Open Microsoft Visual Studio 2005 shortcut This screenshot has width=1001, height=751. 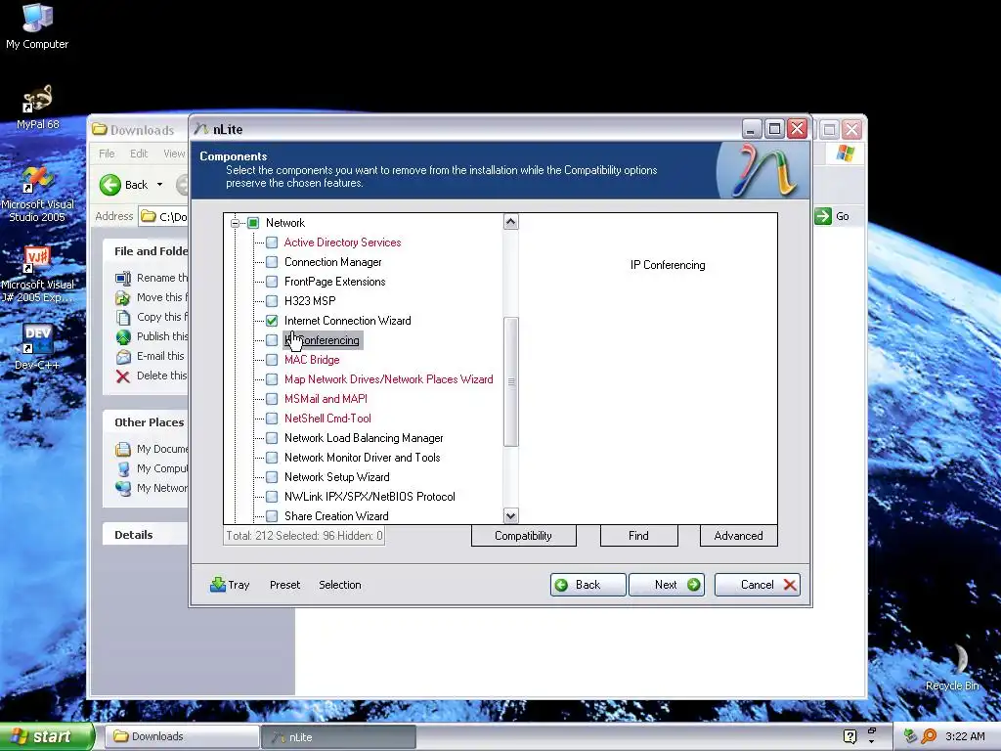(x=38, y=195)
